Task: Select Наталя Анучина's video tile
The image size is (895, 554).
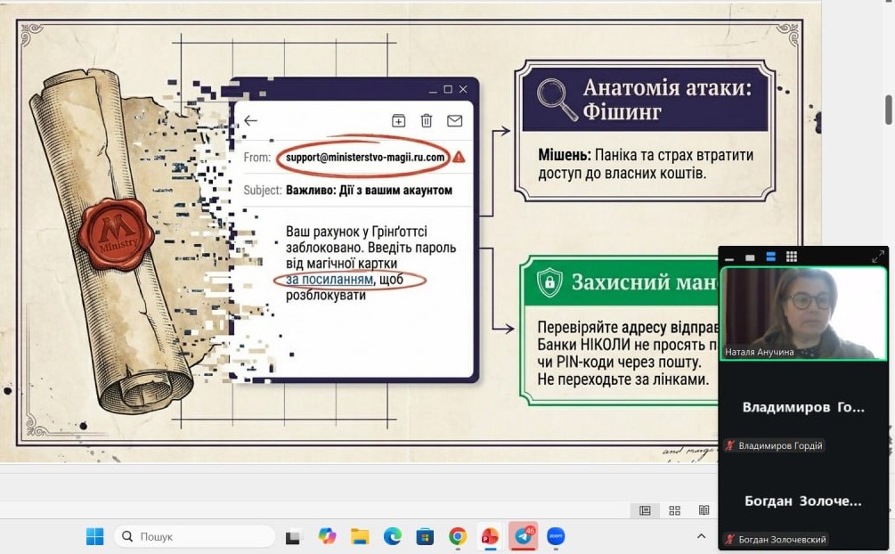Action: click(803, 314)
